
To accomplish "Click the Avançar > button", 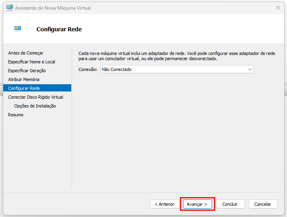I will click(197, 204).
